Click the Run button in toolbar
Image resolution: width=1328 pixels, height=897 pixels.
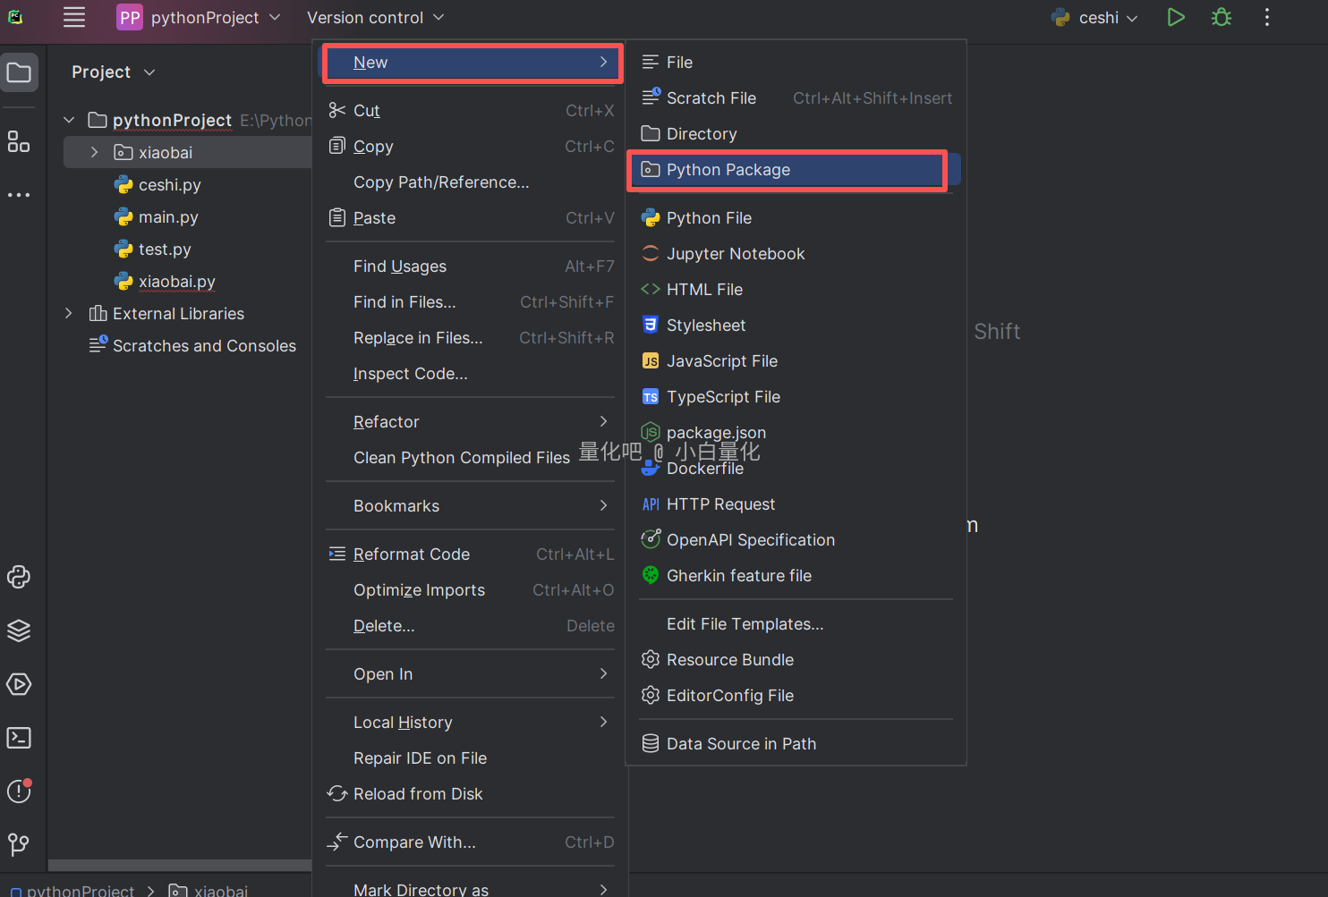(1176, 18)
